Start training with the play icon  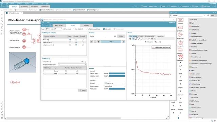[x=92, y=42]
